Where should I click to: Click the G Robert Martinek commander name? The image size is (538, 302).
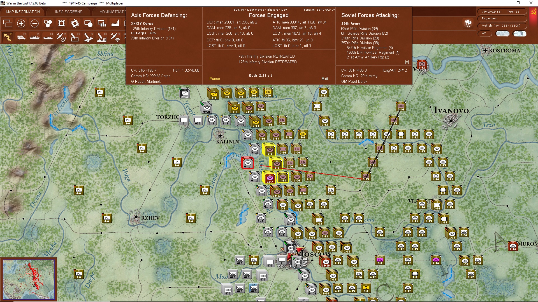point(146,82)
